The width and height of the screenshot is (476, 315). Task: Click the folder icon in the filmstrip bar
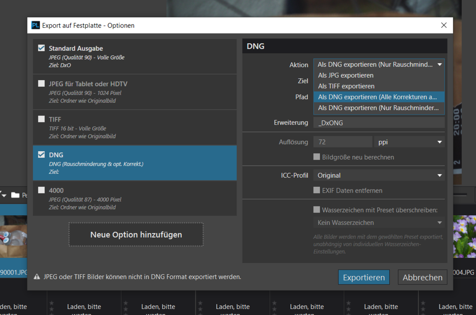(x=15, y=195)
